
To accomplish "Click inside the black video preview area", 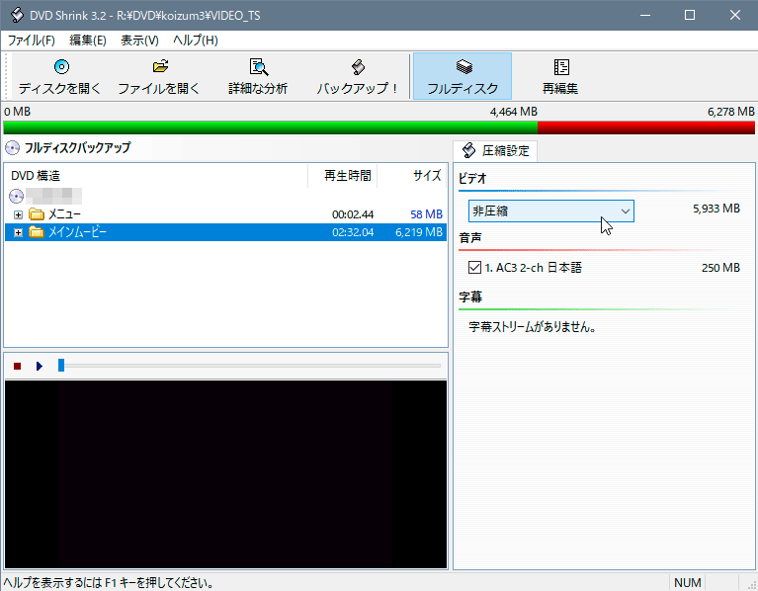I will [225, 474].
